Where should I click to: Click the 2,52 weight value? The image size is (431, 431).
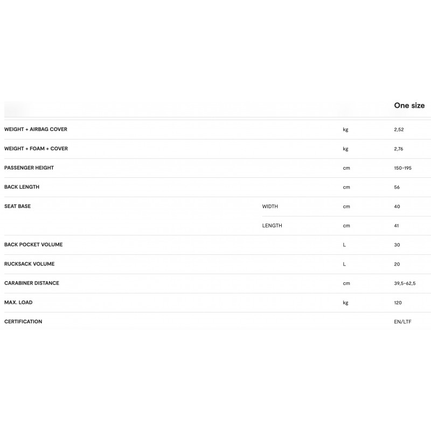point(399,129)
